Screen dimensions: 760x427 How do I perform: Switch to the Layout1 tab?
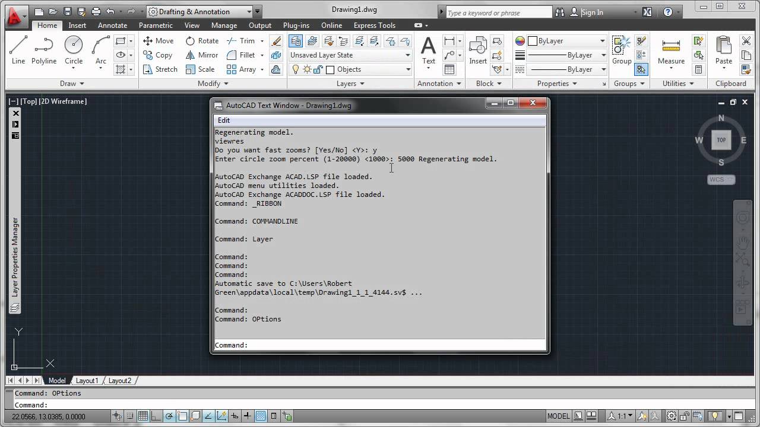click(87, 381)
